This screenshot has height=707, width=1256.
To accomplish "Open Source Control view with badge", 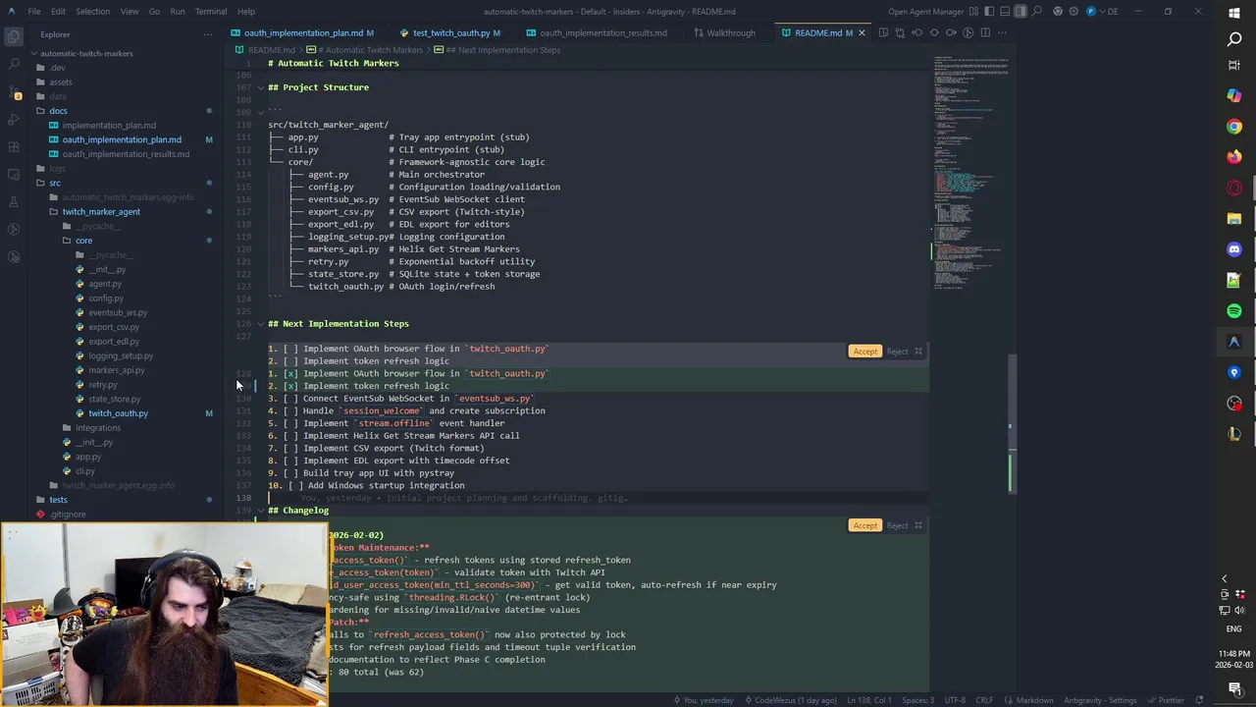I will coord(14,91).
